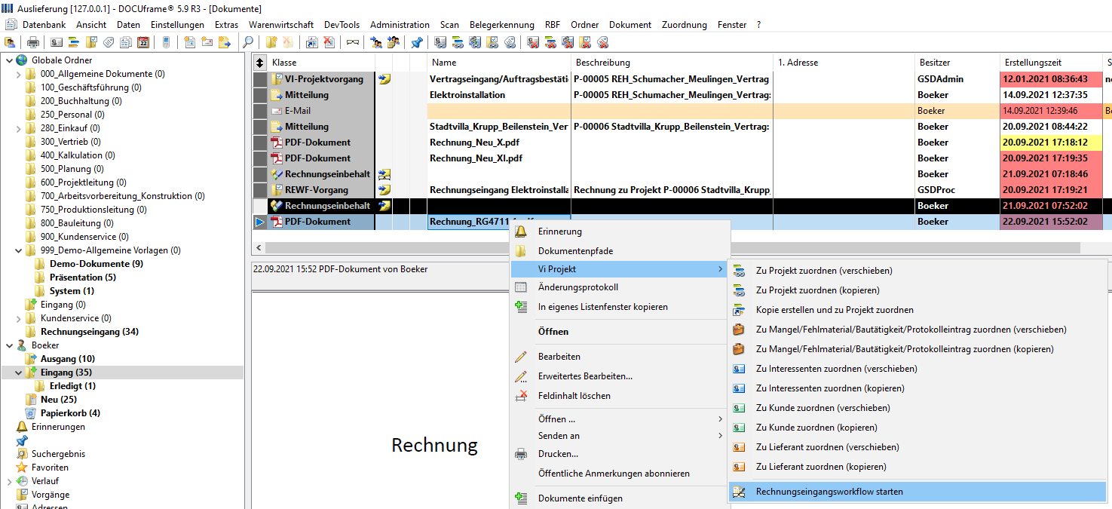Open the Zuordnung menu

point(685,25)
